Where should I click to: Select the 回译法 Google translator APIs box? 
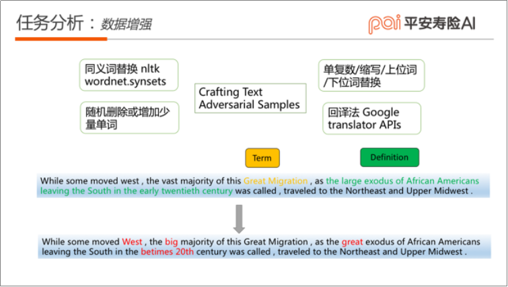(371, 119)
